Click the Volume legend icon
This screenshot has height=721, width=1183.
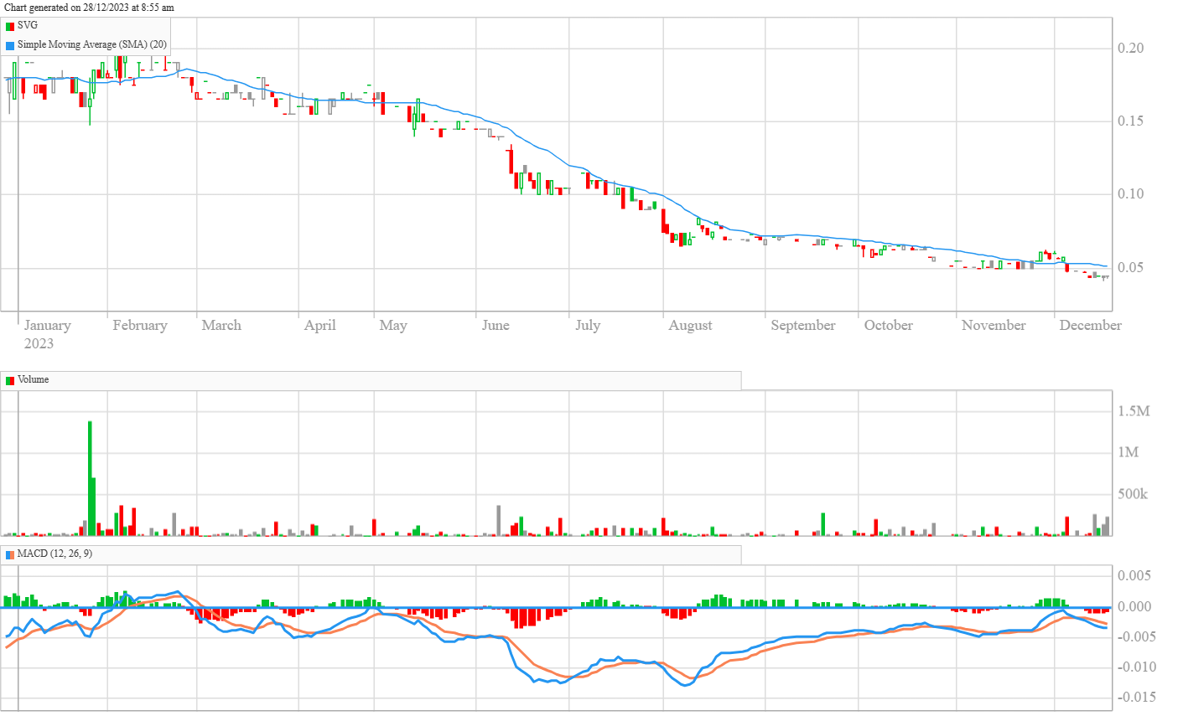(x=10, y=380)
